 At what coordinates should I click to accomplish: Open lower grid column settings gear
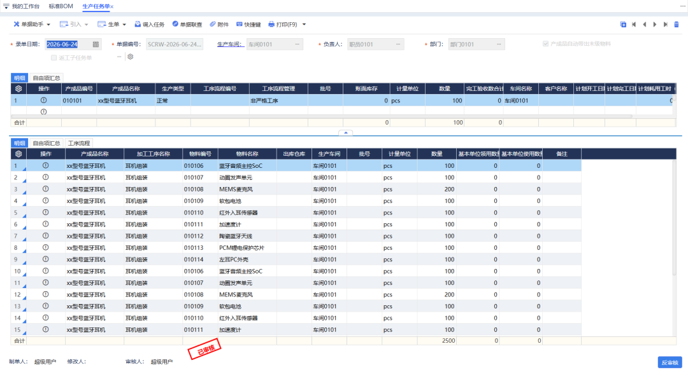tap(18, 154)
